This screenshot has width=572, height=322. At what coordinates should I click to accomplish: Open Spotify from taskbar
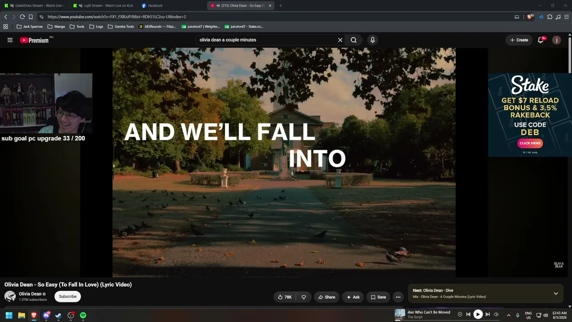83,315
